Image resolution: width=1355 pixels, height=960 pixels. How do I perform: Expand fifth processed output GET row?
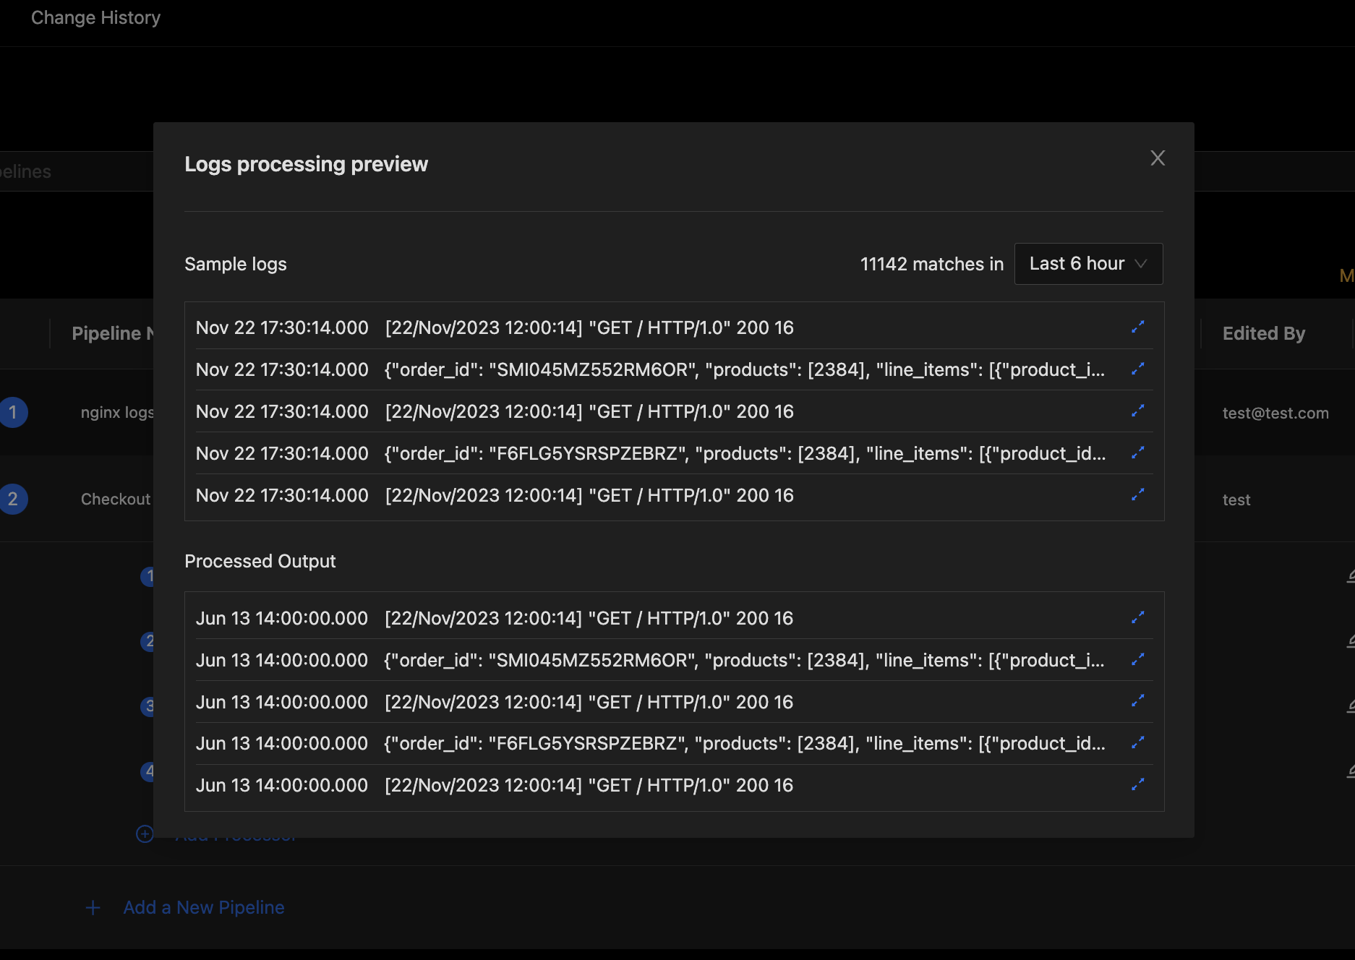1137,785
